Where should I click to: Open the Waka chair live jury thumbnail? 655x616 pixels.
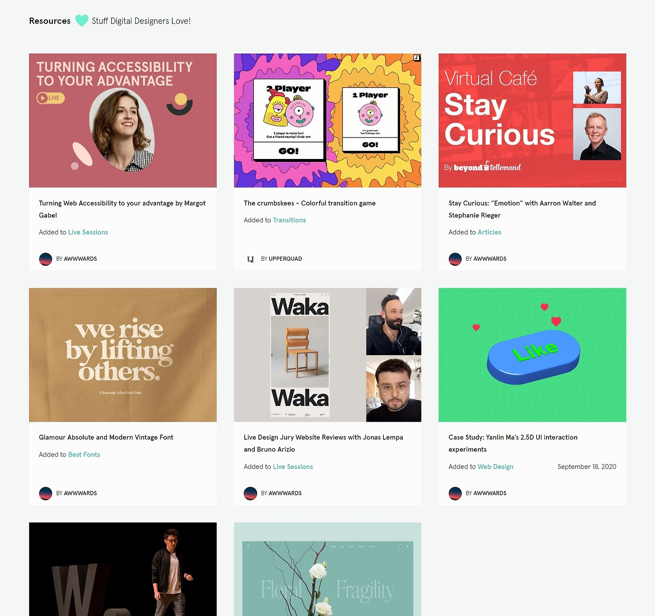pos(327,355)
